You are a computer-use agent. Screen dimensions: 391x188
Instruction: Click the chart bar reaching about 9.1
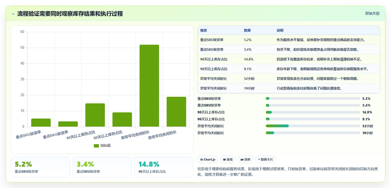(122, 120)
